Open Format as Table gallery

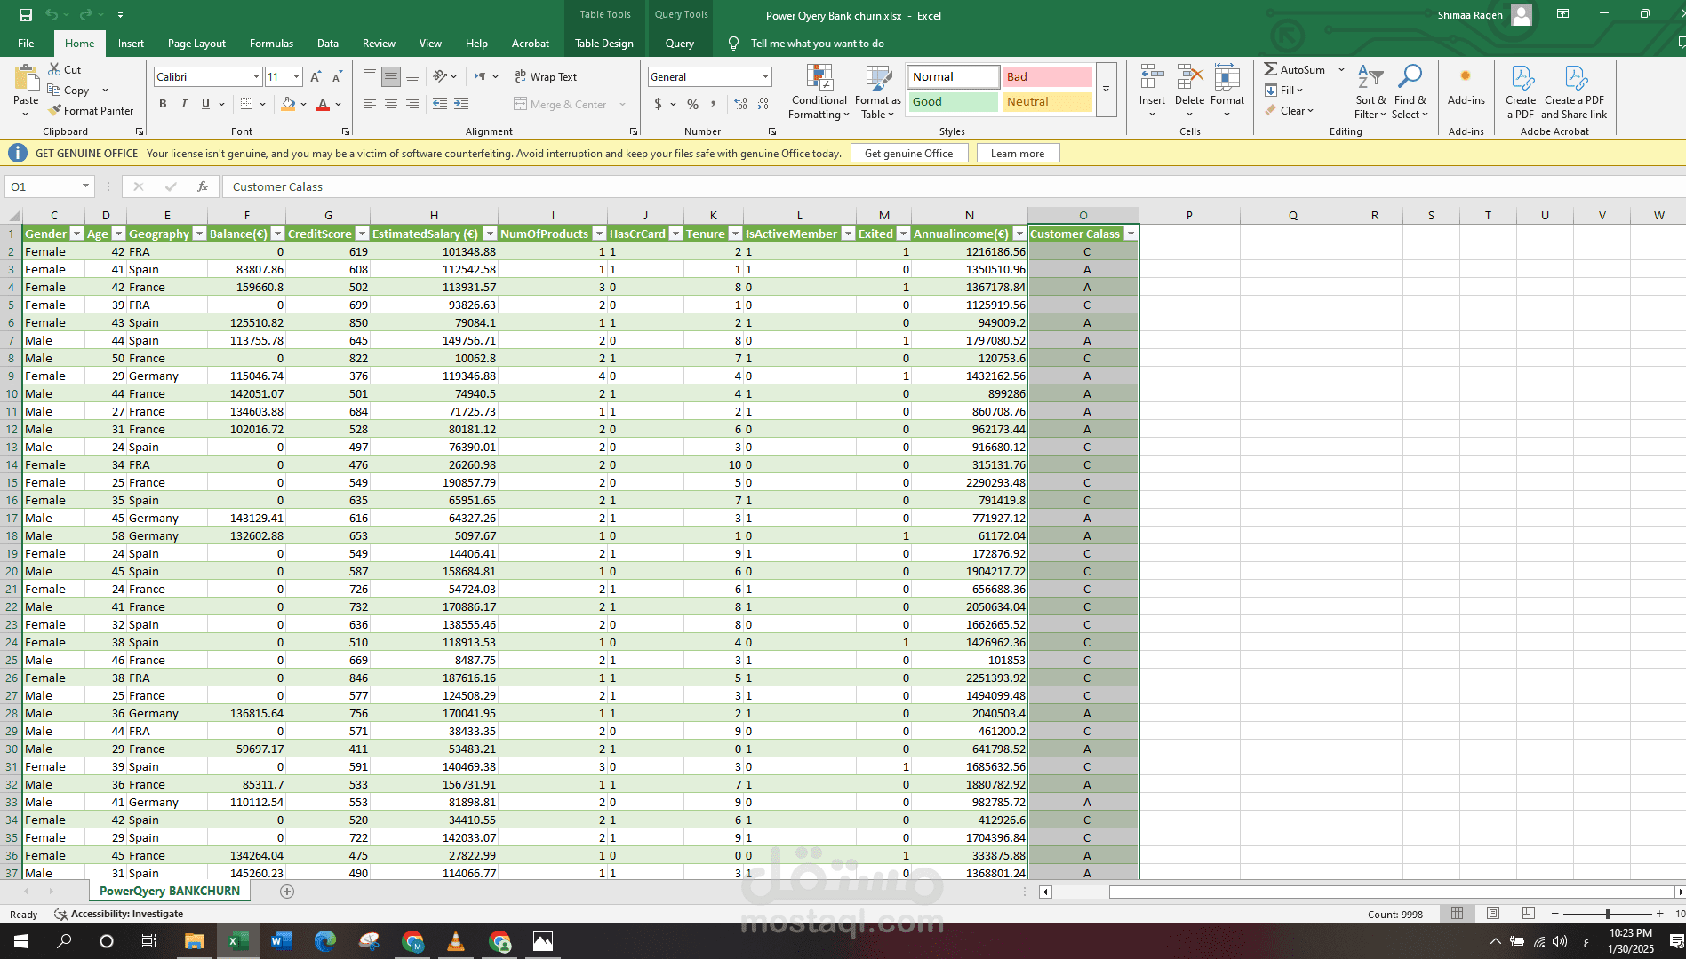(878, 92)
